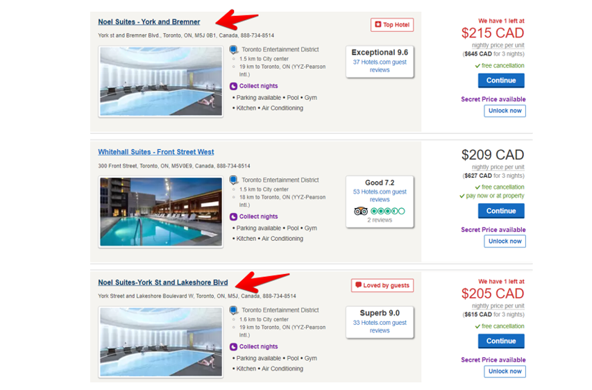This screenshot has height=390, width=592.
Task: View Whitehall Suites outdoor pool photo
Action: coord(161,212)
